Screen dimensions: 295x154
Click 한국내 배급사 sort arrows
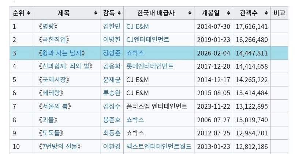(x=190, y=14)
